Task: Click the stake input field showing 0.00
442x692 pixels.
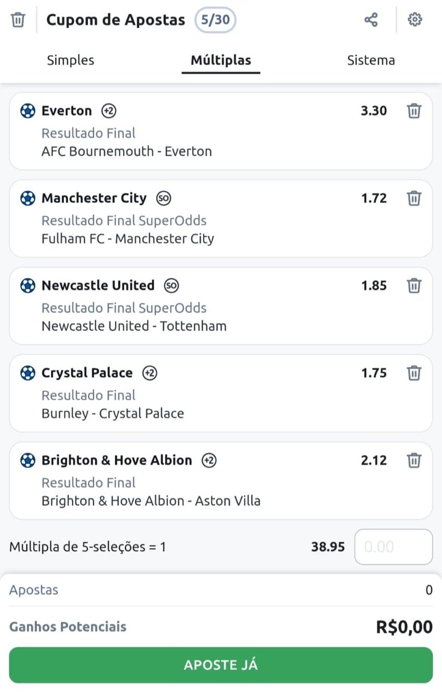Action: [393, 547]
